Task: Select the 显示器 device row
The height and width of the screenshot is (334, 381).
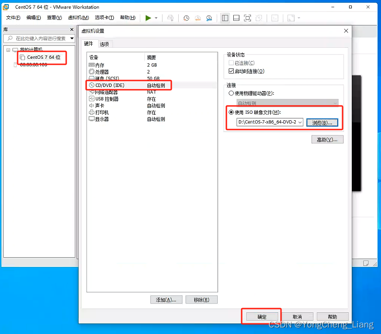Action: click(x=152, y=119)
